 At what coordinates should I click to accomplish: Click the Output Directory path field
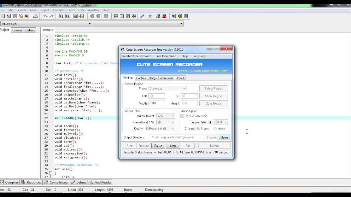point(176,137)
